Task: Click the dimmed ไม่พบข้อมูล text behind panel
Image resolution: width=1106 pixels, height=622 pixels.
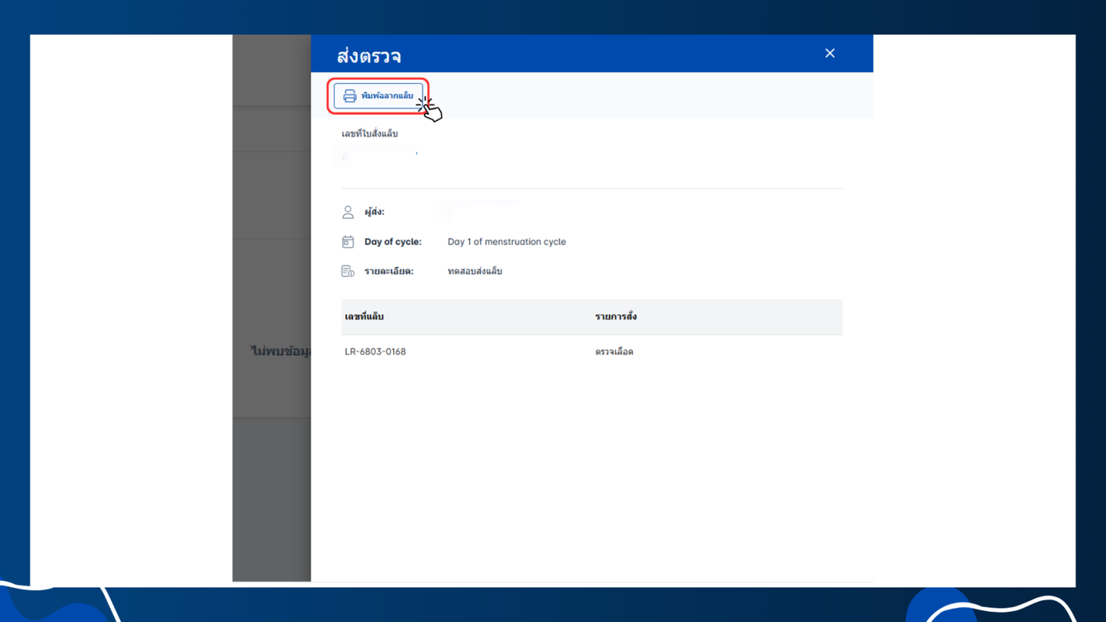Action: tap(280, 351)
